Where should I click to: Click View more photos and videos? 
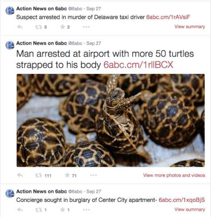tap(174, 175)
